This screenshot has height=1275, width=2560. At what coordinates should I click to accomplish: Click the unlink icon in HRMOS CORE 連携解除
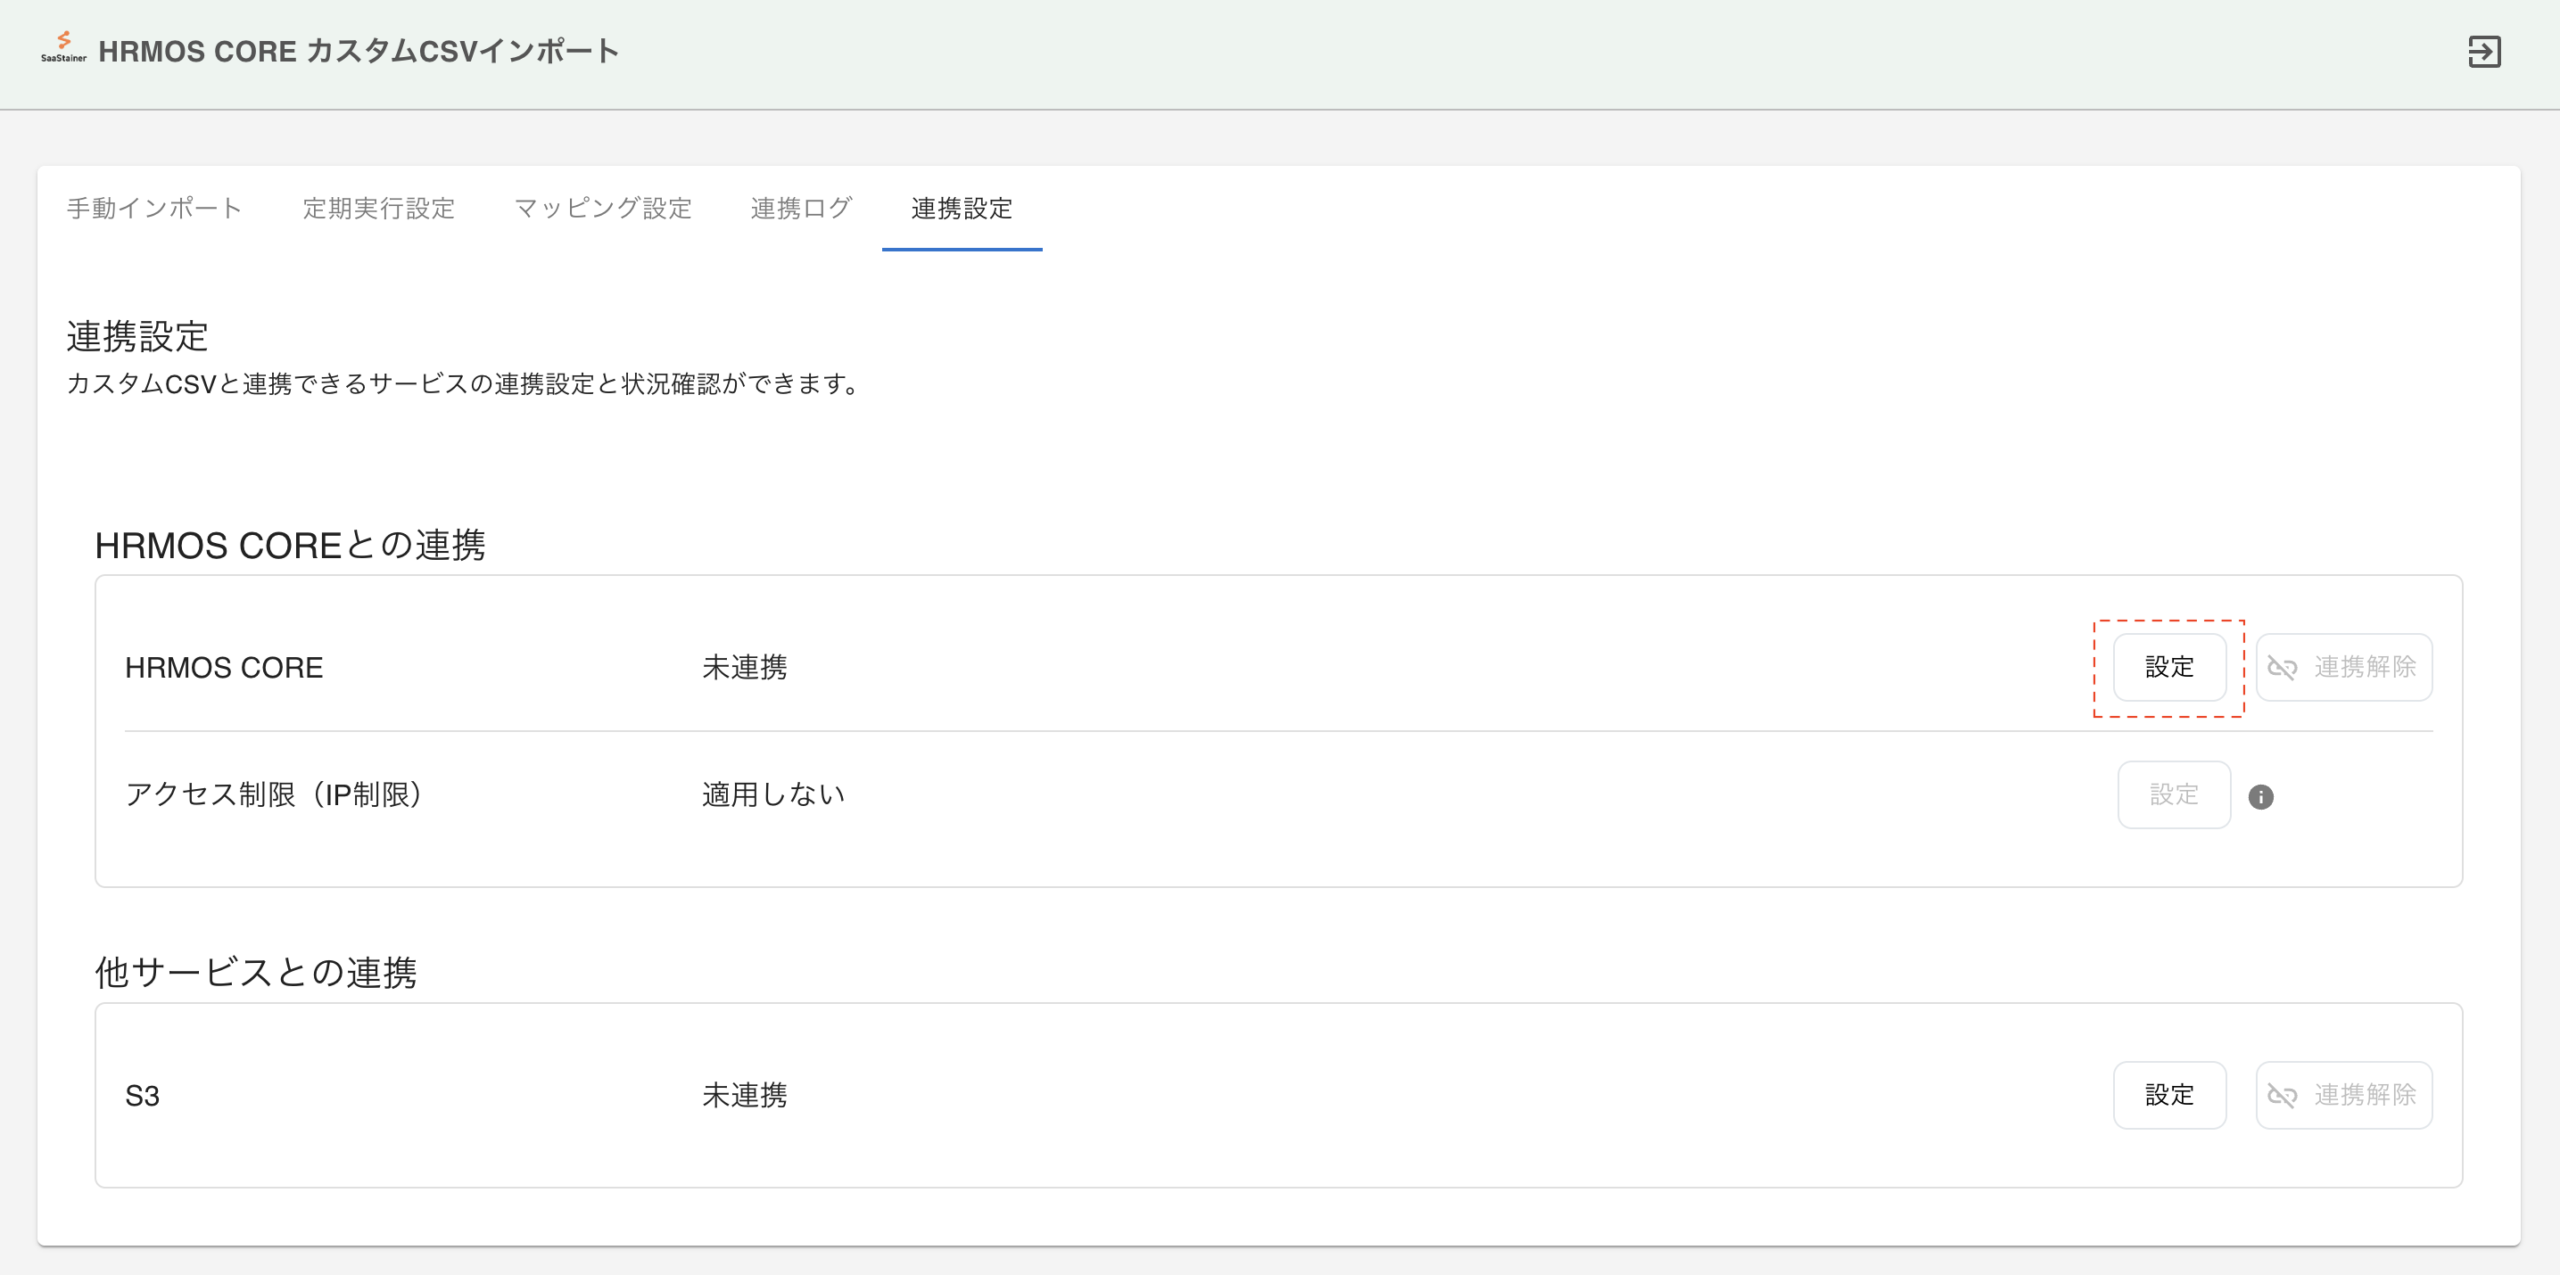coord(2283,666)
